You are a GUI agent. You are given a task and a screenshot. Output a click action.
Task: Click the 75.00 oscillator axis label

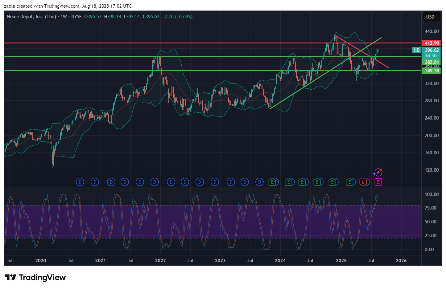click(431, 208)
